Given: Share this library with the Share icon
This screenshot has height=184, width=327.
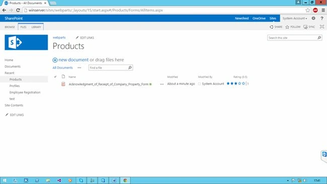Looking at the screenshot, I should tap(276, 27).
